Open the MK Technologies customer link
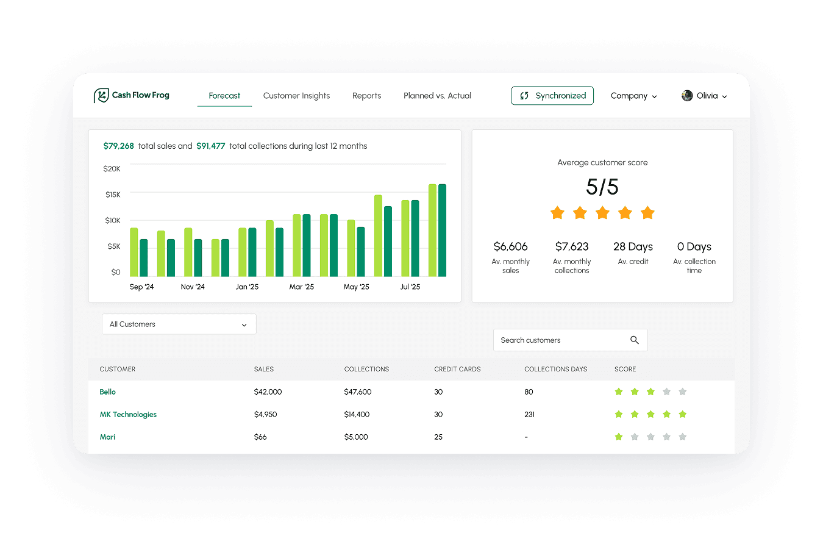 128,414
